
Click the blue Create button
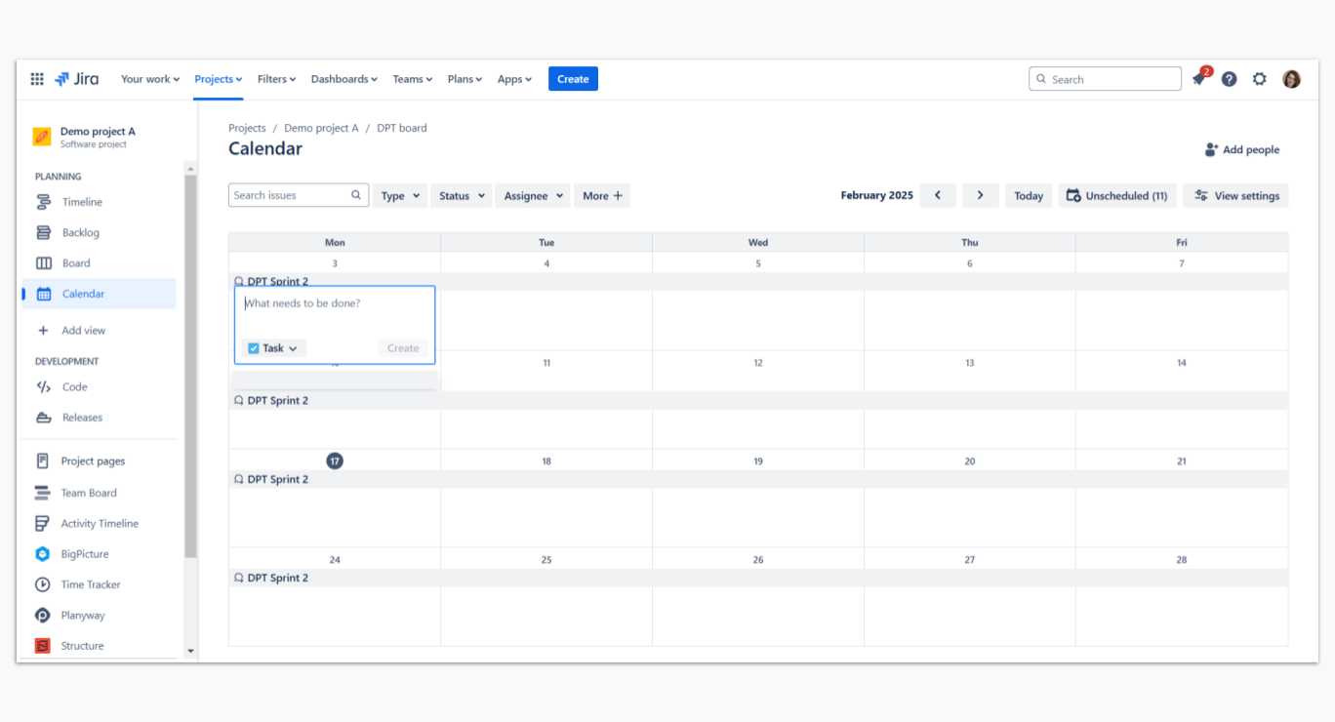point(573,79)
